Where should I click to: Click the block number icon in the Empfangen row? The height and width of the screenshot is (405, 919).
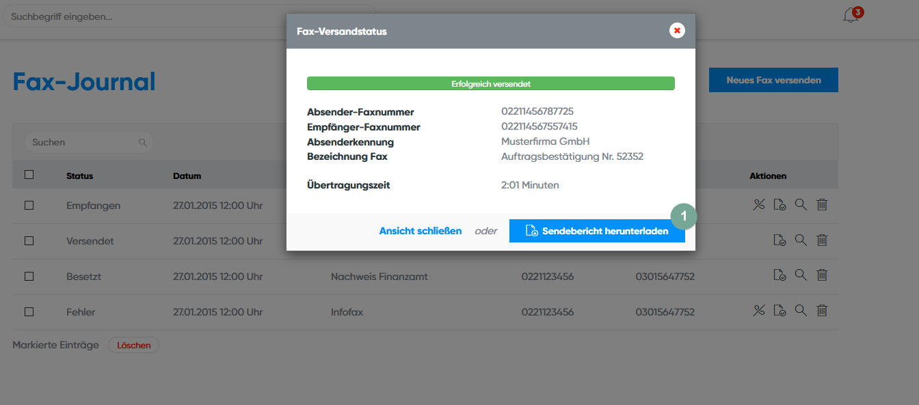tap(758, 204)
